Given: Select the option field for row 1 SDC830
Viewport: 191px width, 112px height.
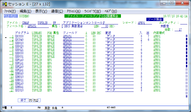Looking at the screenshot, I should pos(12,36).
